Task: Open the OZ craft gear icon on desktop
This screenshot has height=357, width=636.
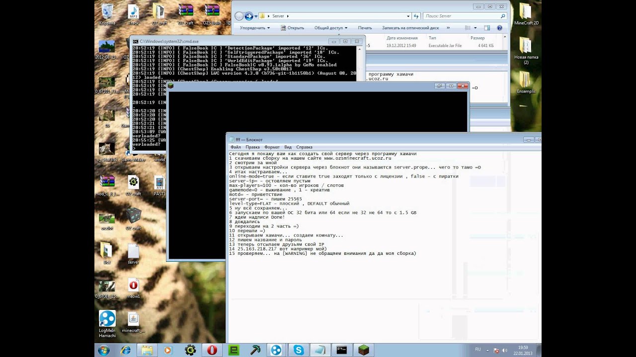Action: click(133, 185)
